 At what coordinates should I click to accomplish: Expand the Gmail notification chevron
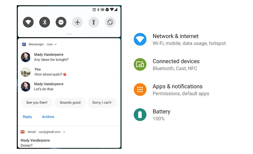(x=64, y=132)
